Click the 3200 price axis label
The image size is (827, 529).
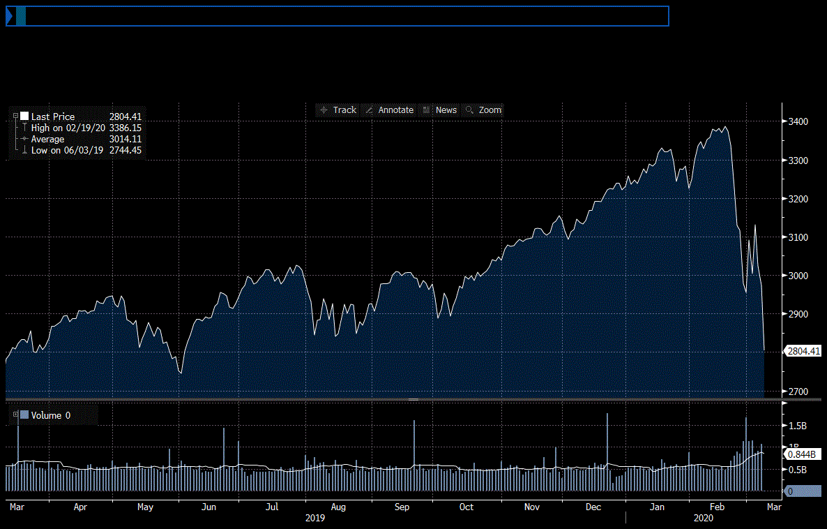tap(798, 199)
